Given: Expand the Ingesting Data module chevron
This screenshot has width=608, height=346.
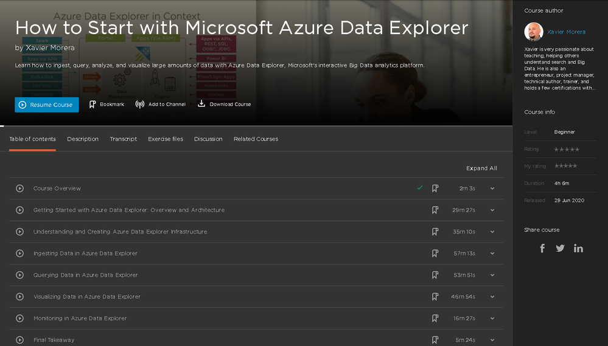Looking at the screenshot, I should pos(492,254).
